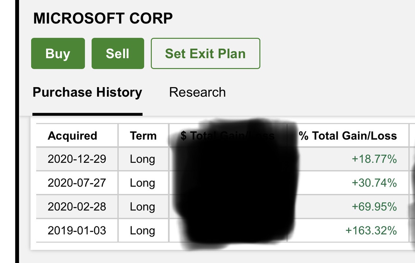Click the green Buy button

click(58, 54)
